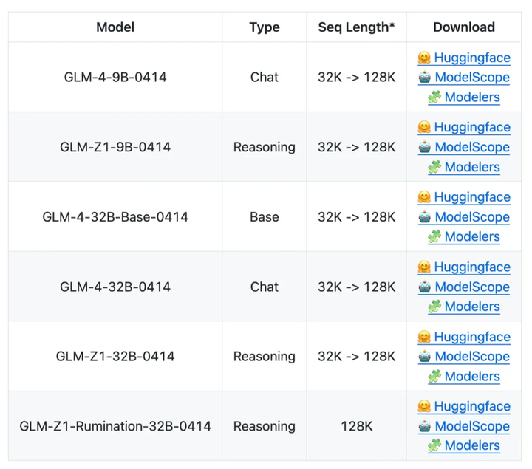
Task: Click the Huggingface emoji icon for GLM-4-9B-0414
Action: 424,58
